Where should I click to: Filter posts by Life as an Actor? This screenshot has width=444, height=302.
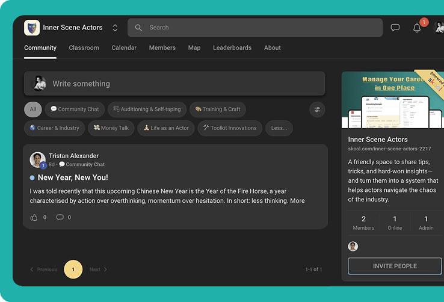pyautogui.click(x=166, y=128)
